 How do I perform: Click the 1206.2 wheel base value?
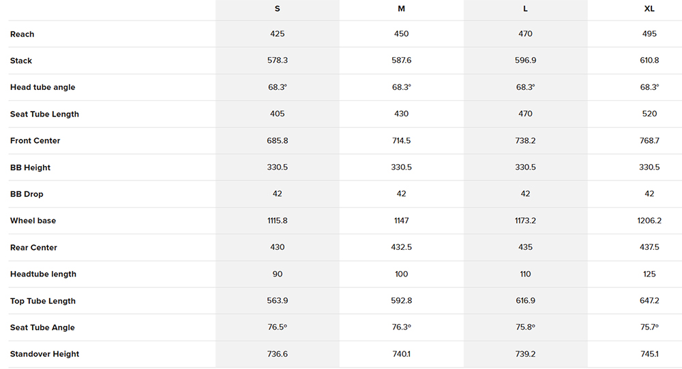tap(649, 221)
